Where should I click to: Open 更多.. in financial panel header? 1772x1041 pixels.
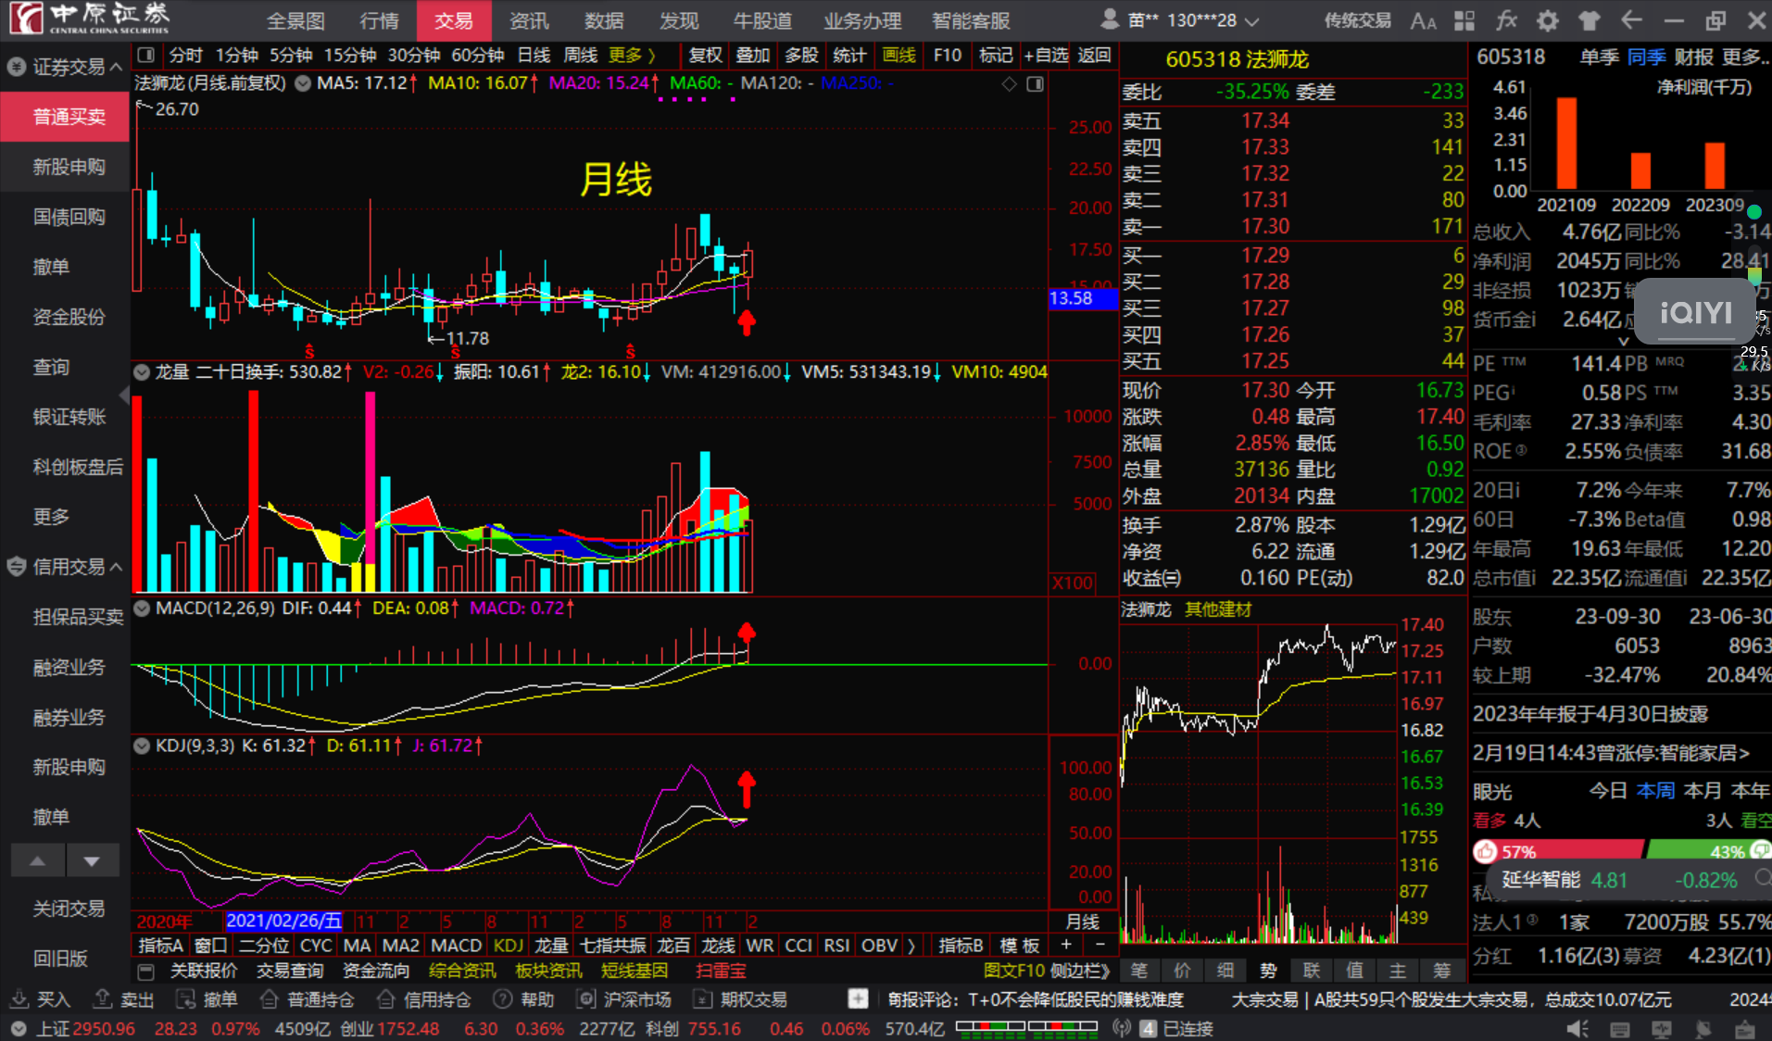click(1746, 57)
